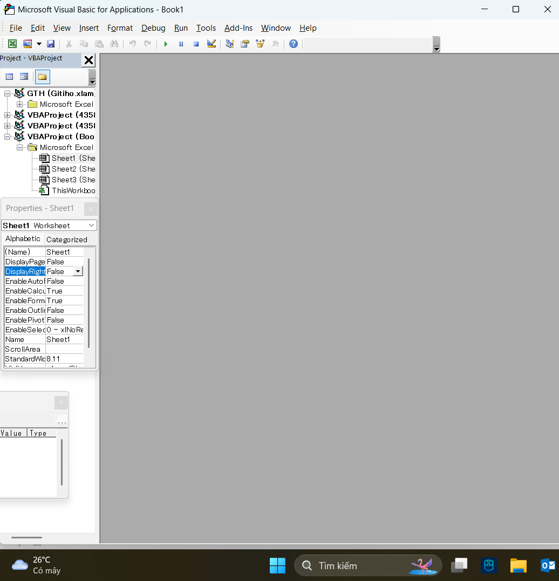Select Sheet2 in project tree

click(73, 169)
